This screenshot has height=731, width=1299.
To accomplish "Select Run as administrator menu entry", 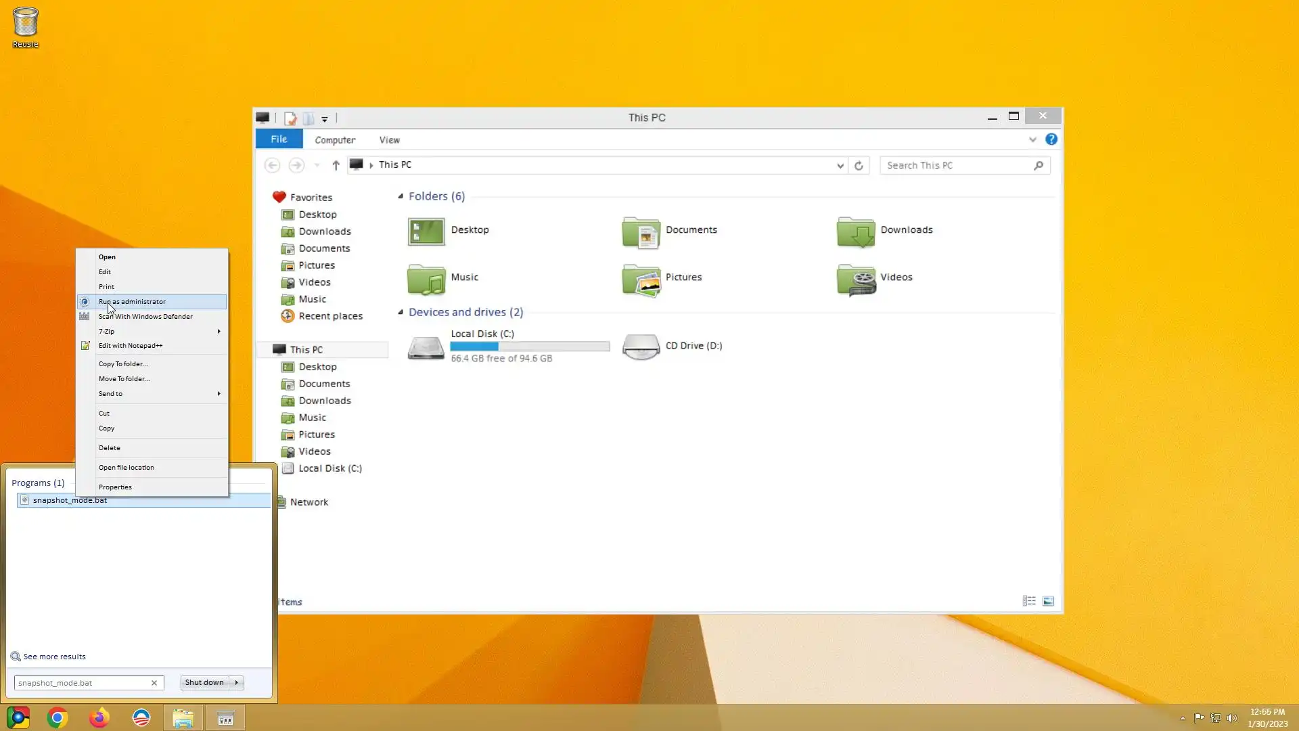I will click(133, 302).
